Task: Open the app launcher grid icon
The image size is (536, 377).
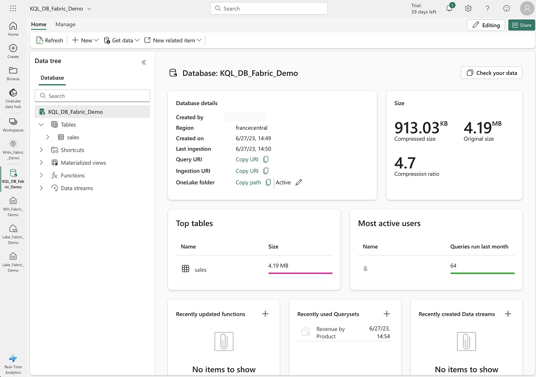Action: 13,8
